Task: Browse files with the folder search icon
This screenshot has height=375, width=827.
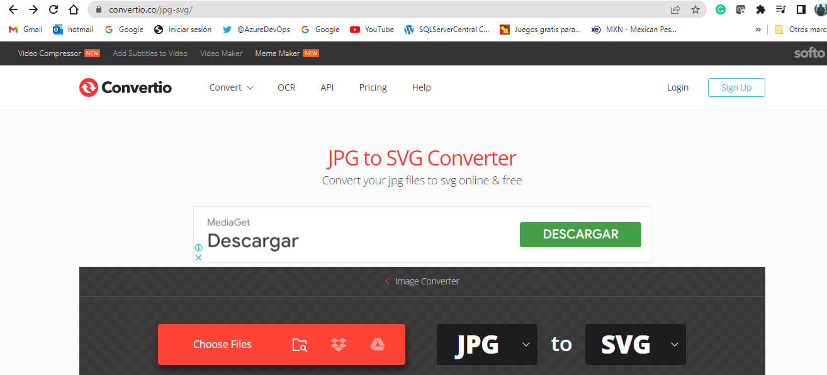Action: click(x=300, y=345)
